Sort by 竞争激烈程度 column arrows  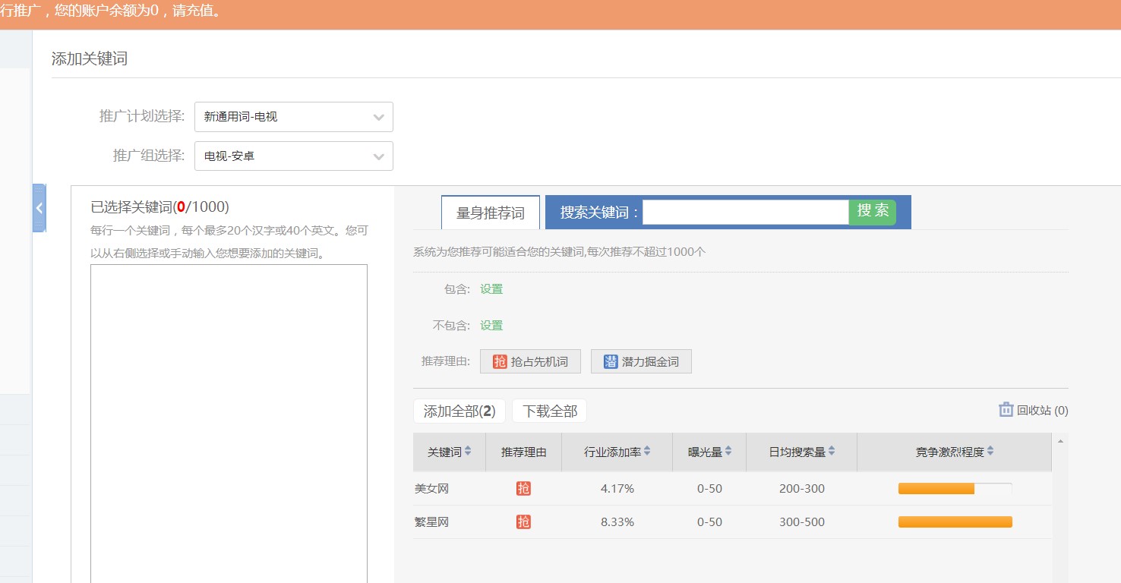point(990,451)
